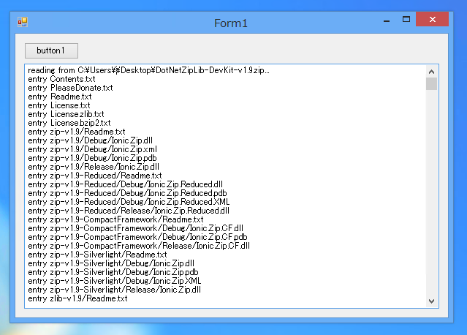
Task: Click the 'zip-v1.9/Debug/Ionic.Zip.pdb' line
Action: [92, 158]
